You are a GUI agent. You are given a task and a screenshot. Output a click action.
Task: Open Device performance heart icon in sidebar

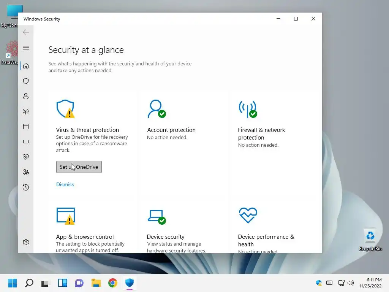[26, 157]
